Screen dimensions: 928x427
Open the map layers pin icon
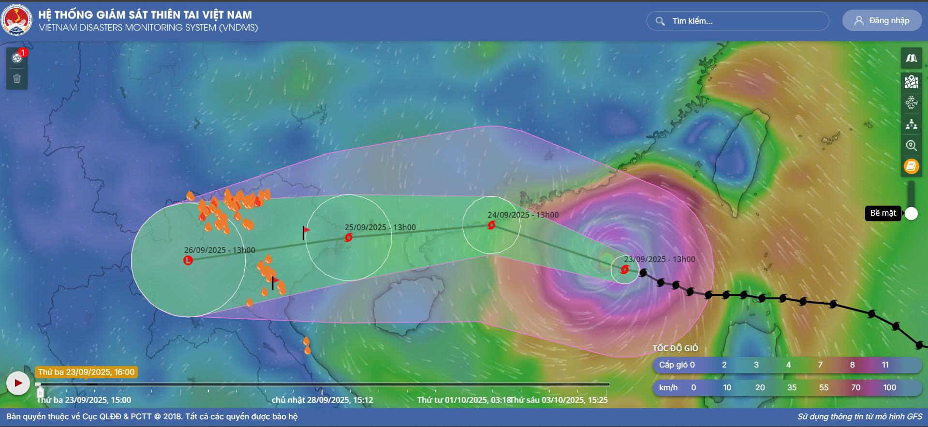(911, 82)
